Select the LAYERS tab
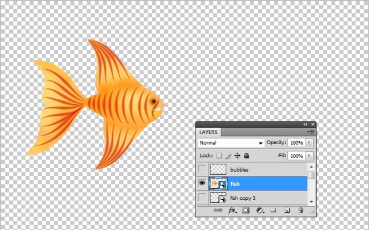The width and height of the screenshot is (369, 230). [x=208, y=132]
